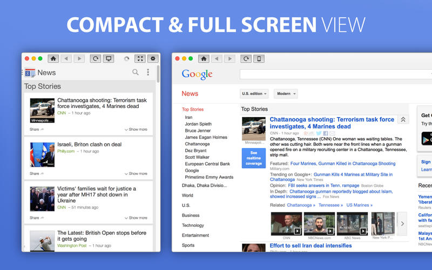Viewport: 432px width, 270px height.
Task: Play the NBCNews.com video thumbnail
Action: (x=319, y=224)
